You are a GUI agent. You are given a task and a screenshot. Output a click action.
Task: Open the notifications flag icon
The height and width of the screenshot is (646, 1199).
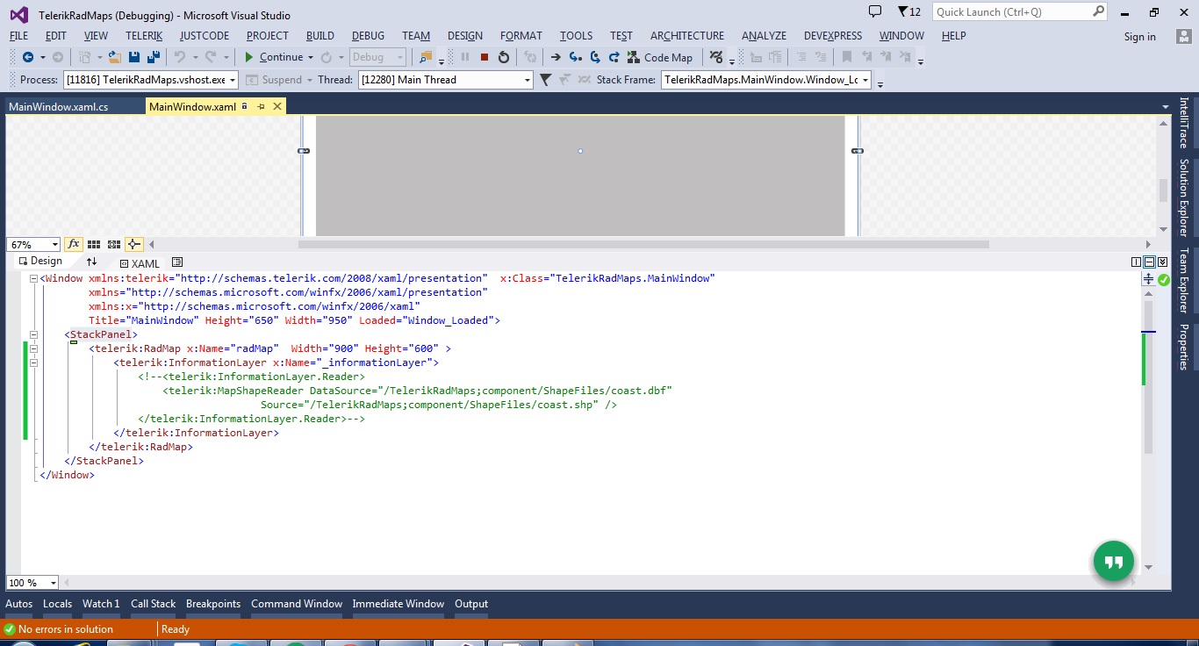[x=902, y=12]
